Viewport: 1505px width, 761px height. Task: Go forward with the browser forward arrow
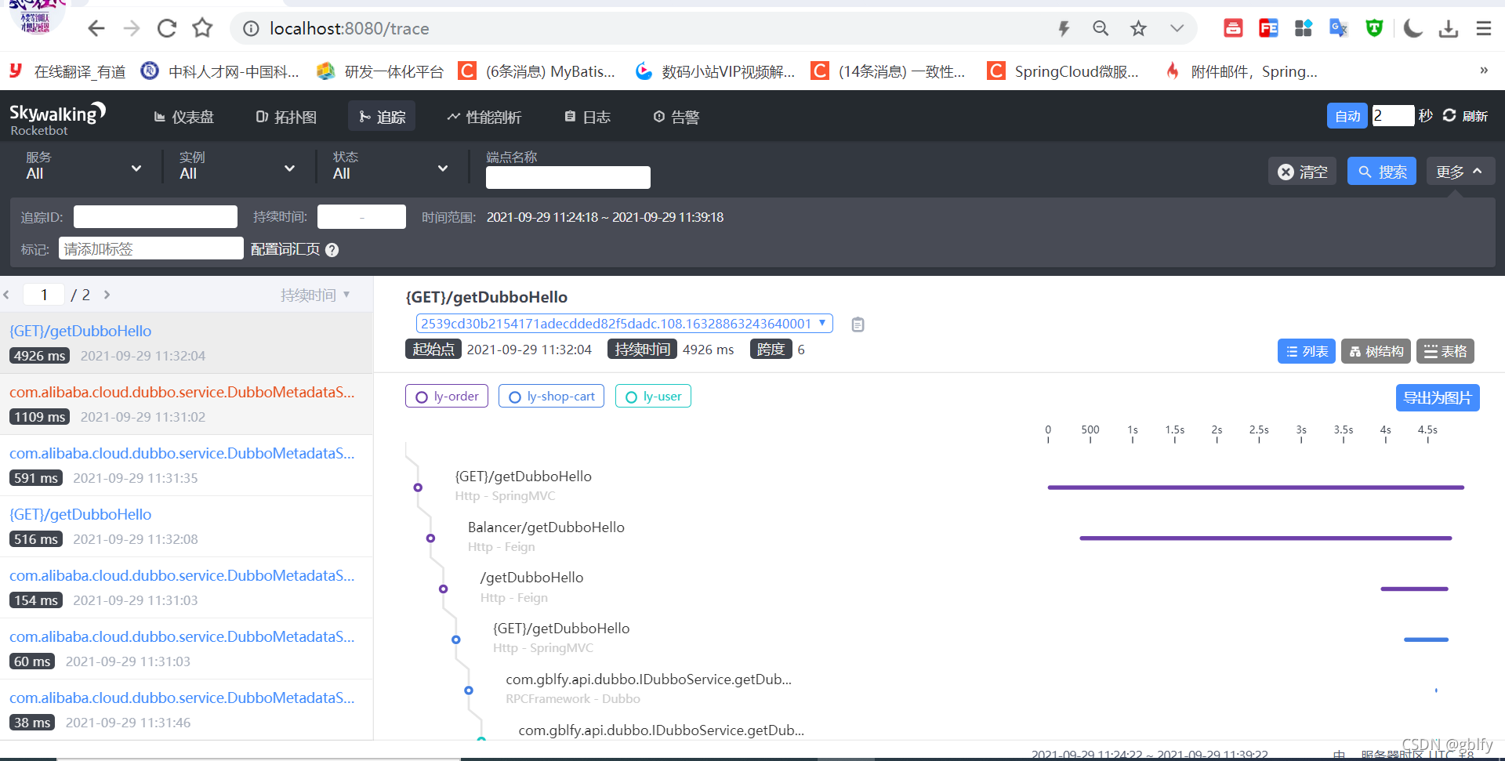click(132, 29)
